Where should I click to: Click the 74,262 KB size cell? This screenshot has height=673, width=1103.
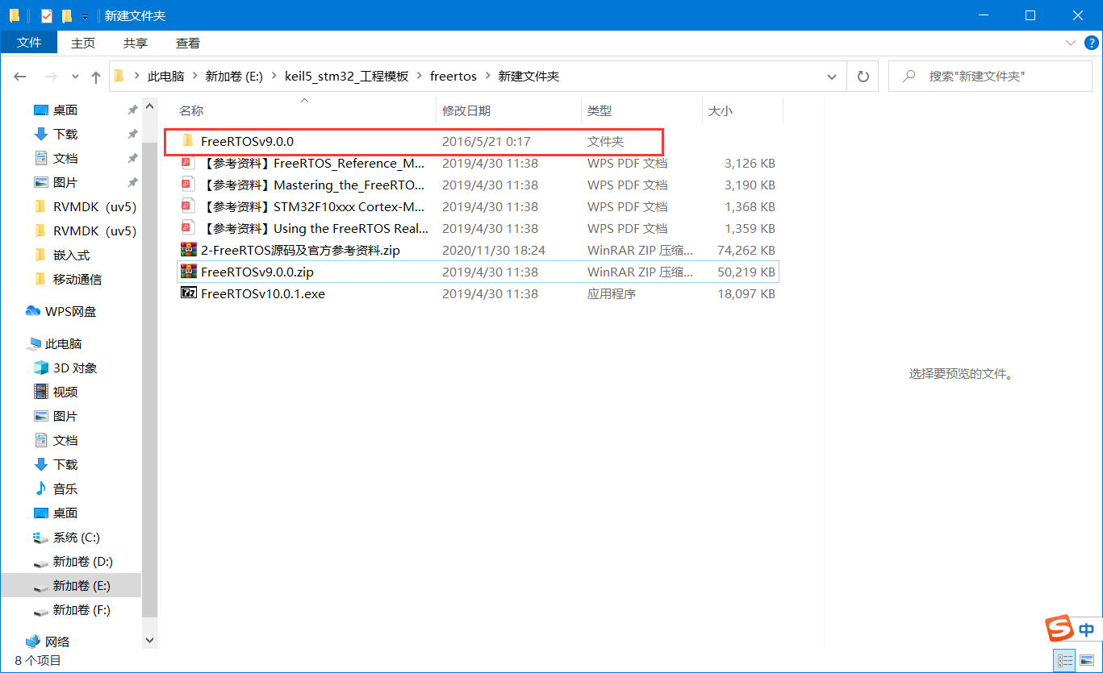click(746, 250)
